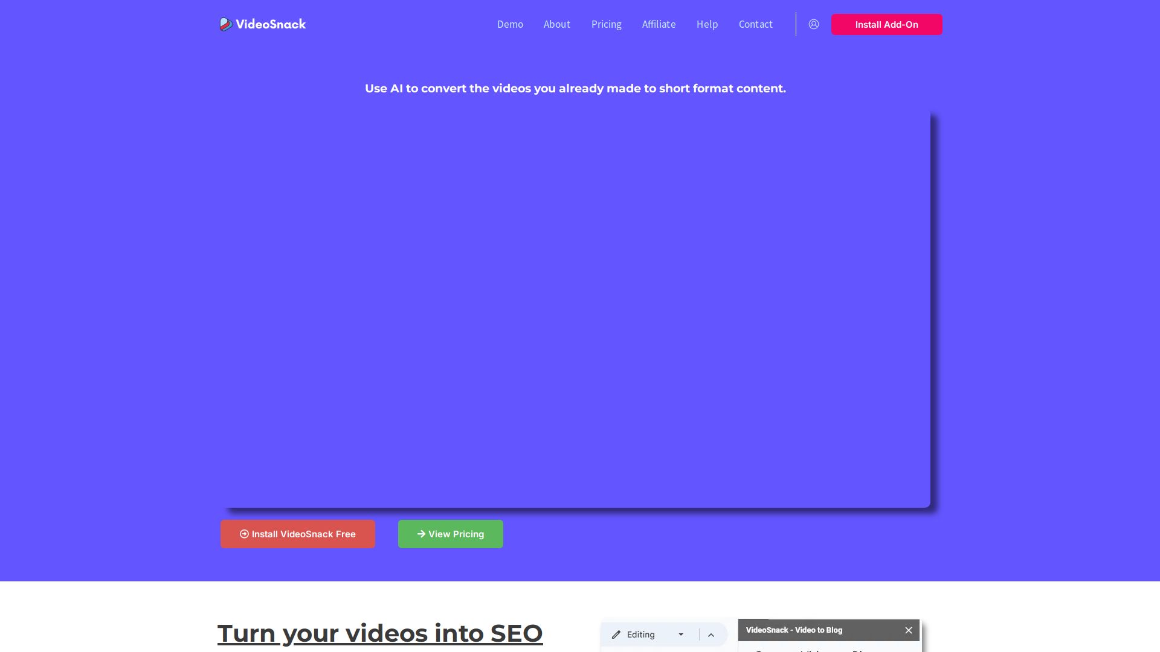Click the large embedded video area

pos(574,309)
